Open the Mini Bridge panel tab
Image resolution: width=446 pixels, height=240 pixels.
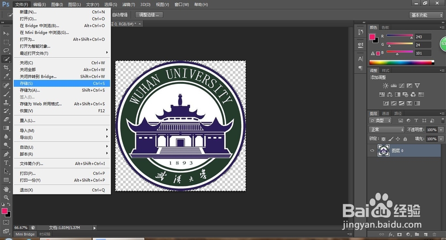(25, 234)
